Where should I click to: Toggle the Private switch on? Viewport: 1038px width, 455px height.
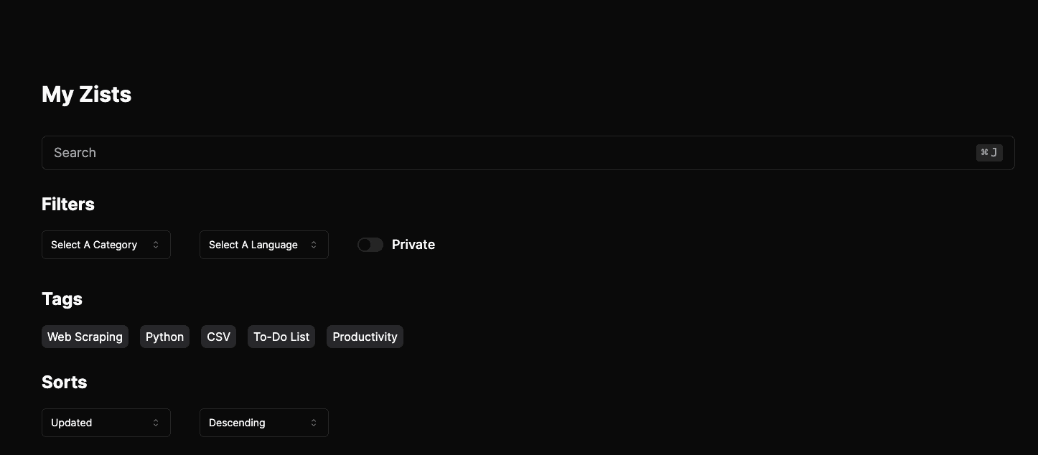click(370, 245)
